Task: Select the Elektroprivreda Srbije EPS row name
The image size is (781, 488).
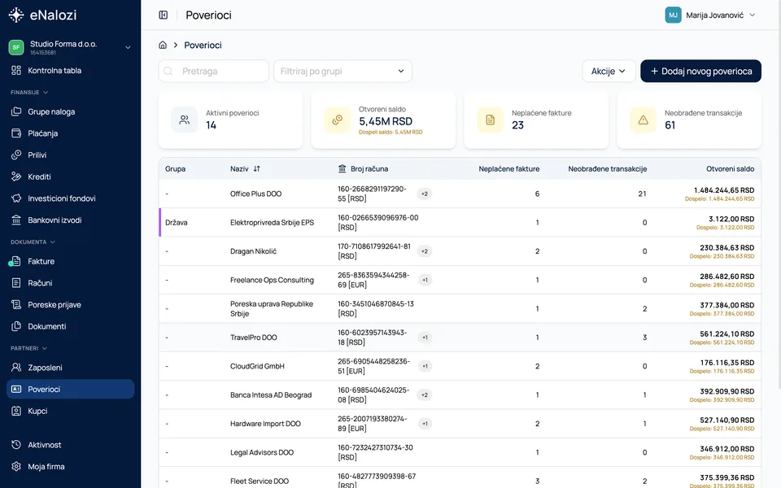Action: pos(272,223)
